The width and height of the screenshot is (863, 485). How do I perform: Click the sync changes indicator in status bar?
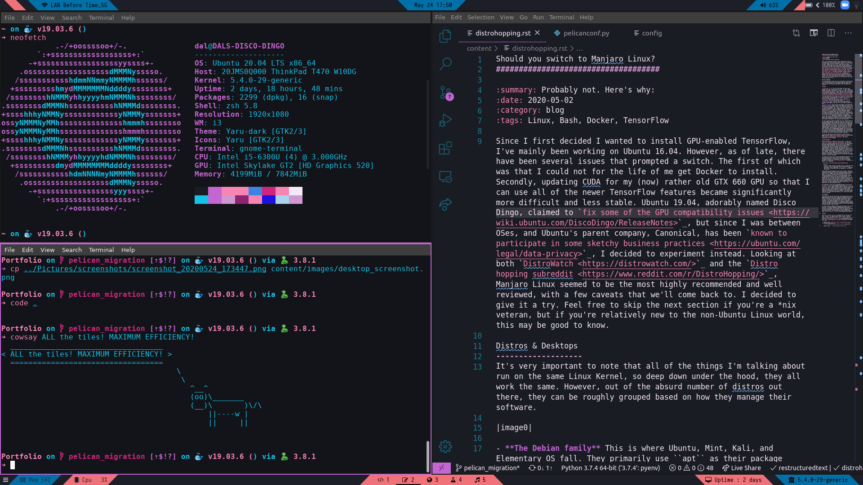click(x=540, y=468)
